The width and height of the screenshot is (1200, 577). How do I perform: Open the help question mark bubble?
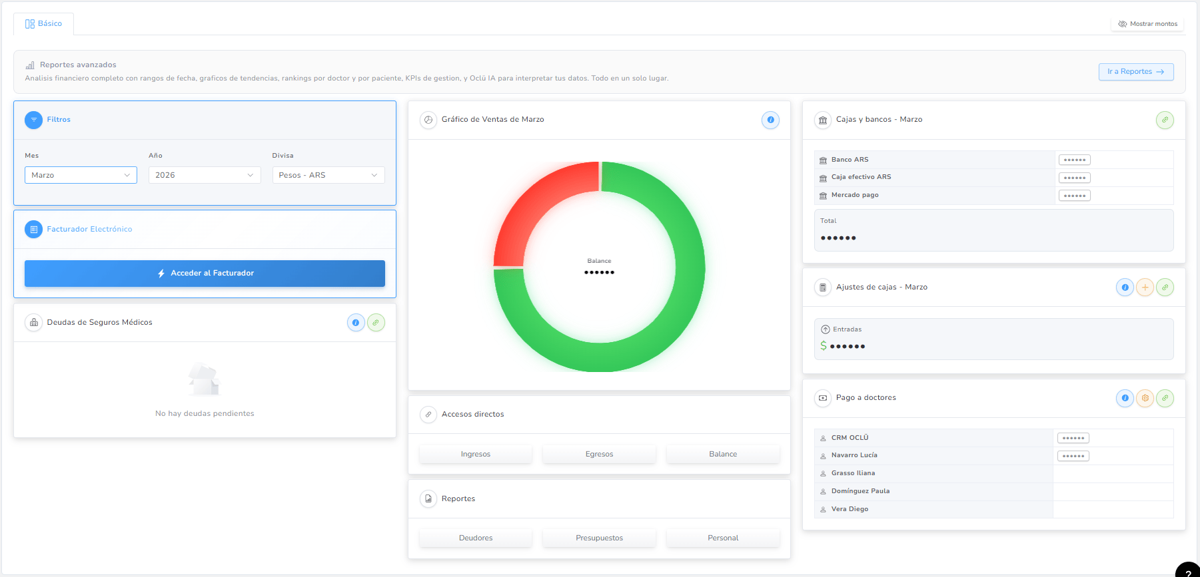(x=1188, y=571)
